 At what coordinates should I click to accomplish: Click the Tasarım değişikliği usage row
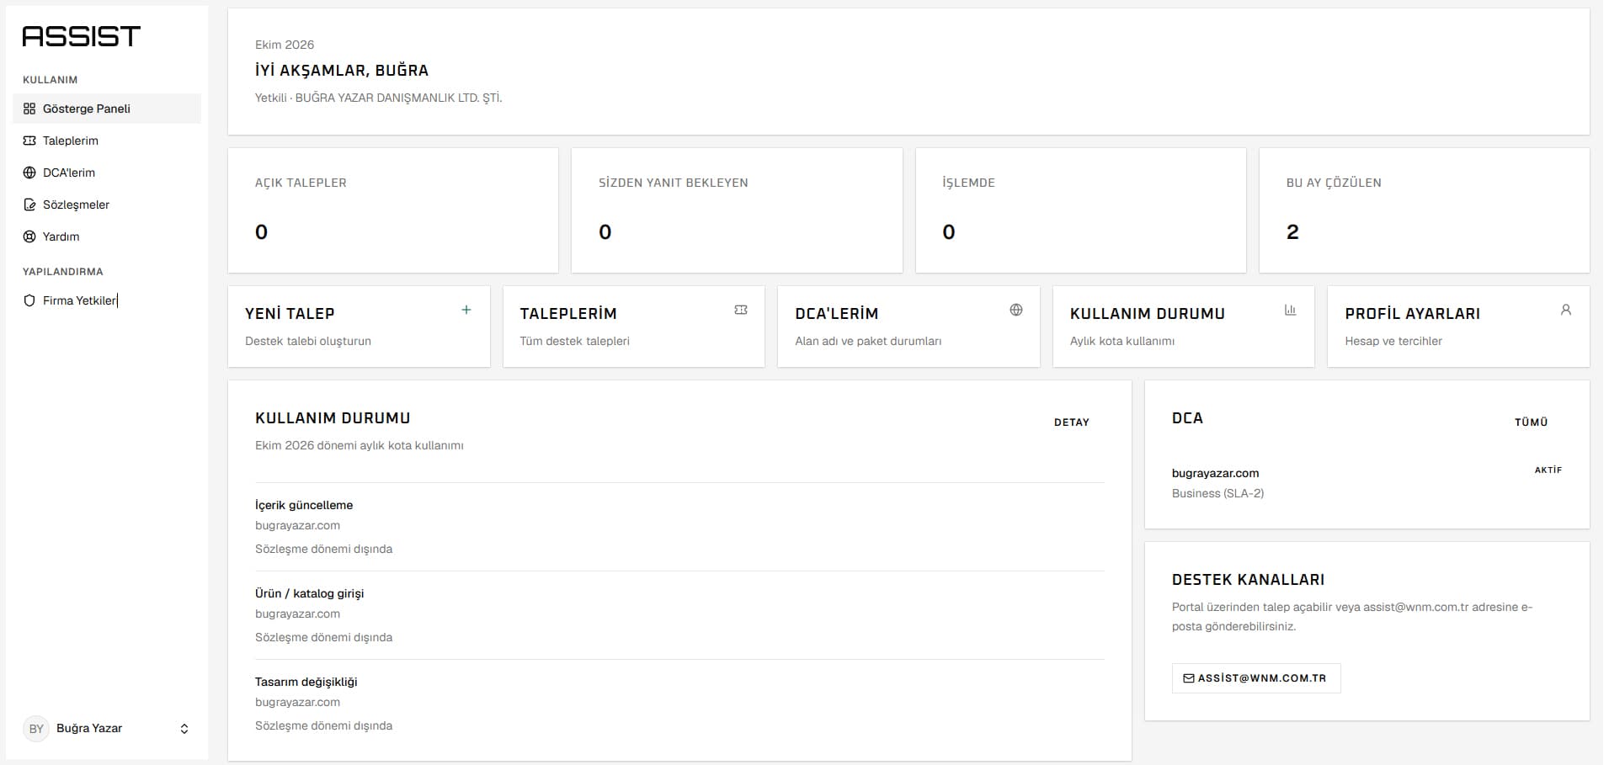pos(679,704)
